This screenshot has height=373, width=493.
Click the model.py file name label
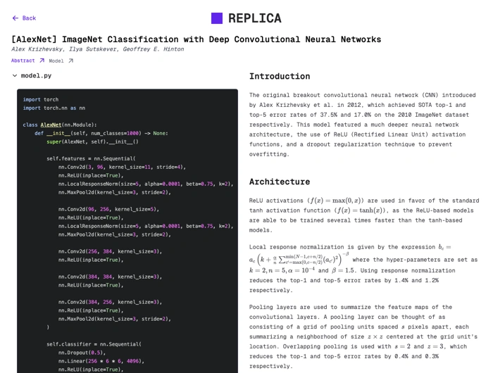click(x=36, y=76)
